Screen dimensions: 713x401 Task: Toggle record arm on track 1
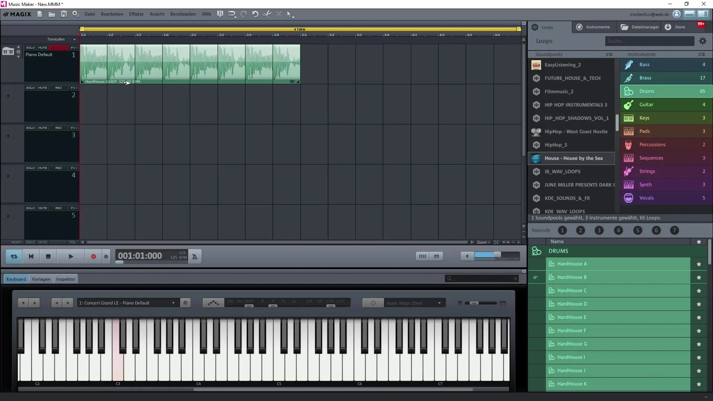(59, 48)
